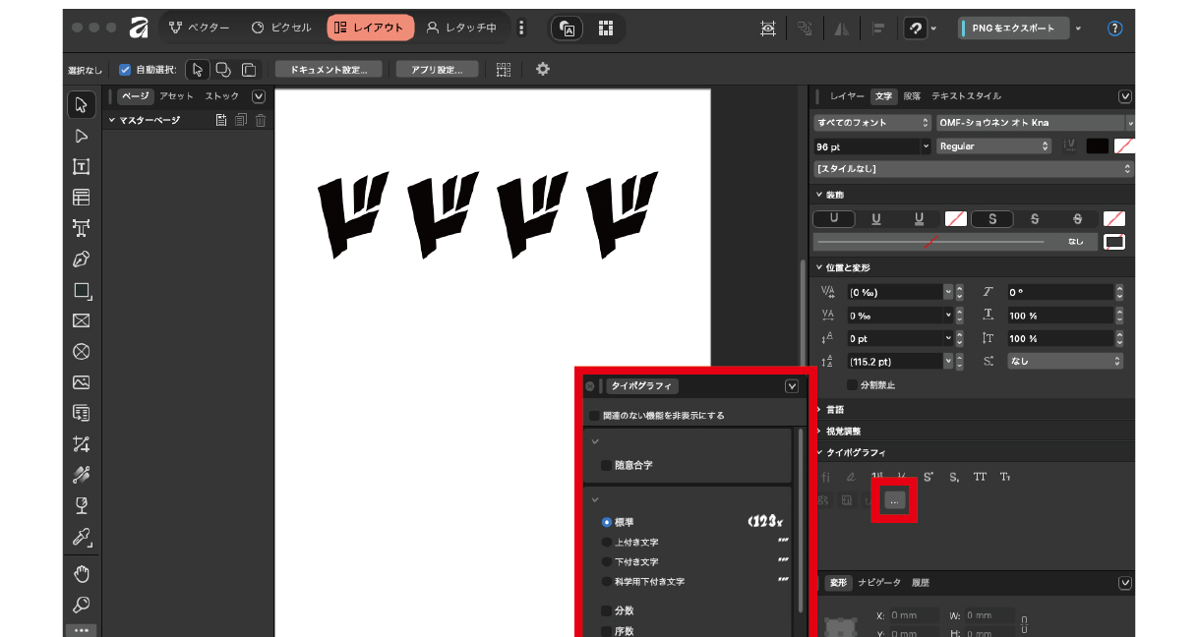
Task: Click the Small Caps Tт typography icon
Action: pyautogui.click(x=1005, y=477)
